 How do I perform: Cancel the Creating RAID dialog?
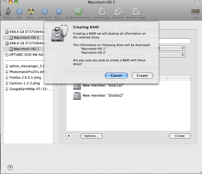[116, 75]
